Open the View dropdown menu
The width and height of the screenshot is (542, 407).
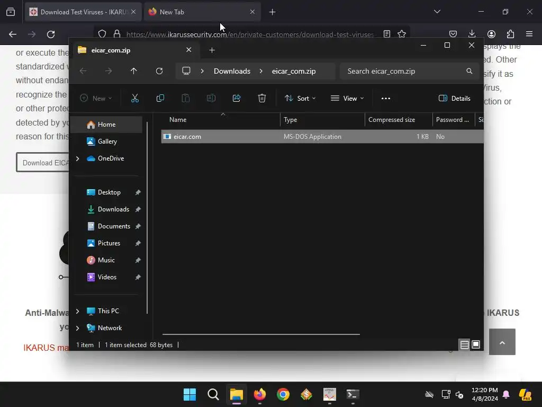click(347, 98)
